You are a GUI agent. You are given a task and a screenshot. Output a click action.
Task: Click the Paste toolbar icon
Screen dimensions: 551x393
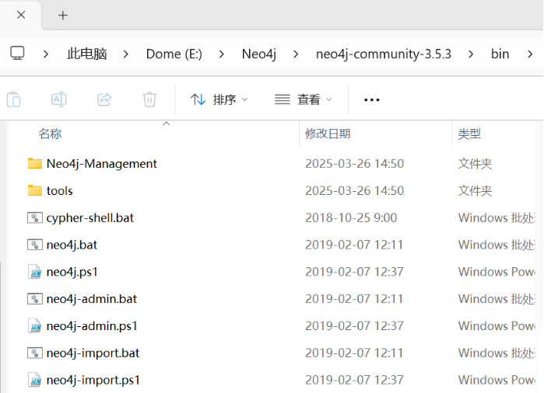click(14, 99)
